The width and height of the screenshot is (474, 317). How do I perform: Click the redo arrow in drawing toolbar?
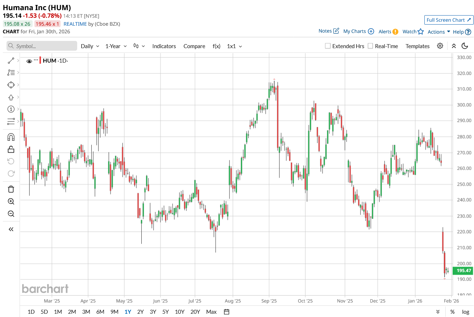(x=11, y=173)
